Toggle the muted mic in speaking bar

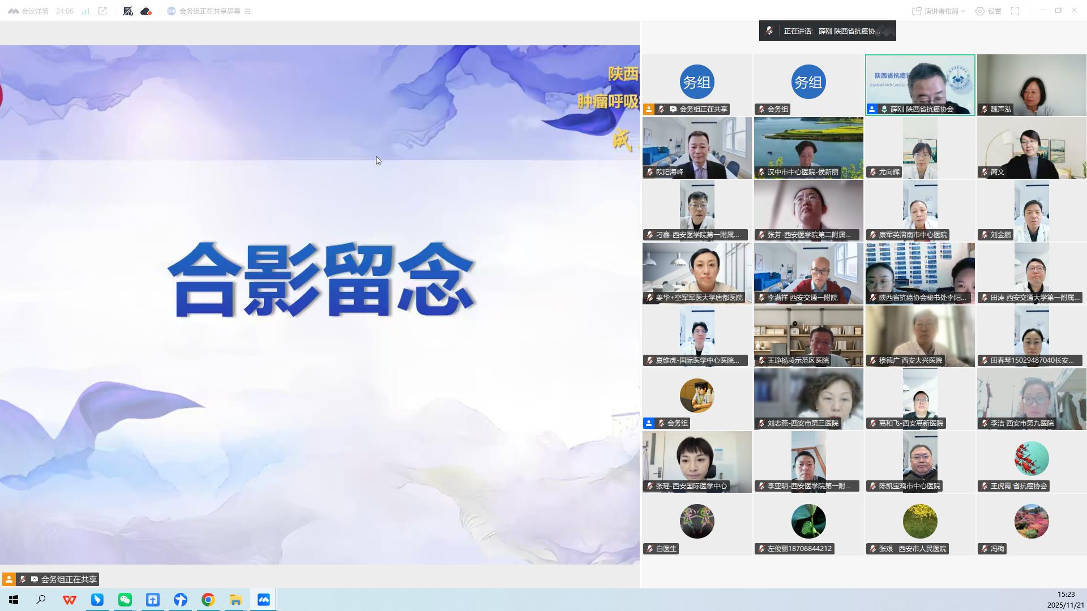point(769,31)
